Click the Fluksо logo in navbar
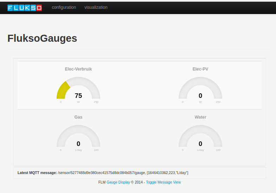Screen dimensions: 276x193 coord(25,7)
